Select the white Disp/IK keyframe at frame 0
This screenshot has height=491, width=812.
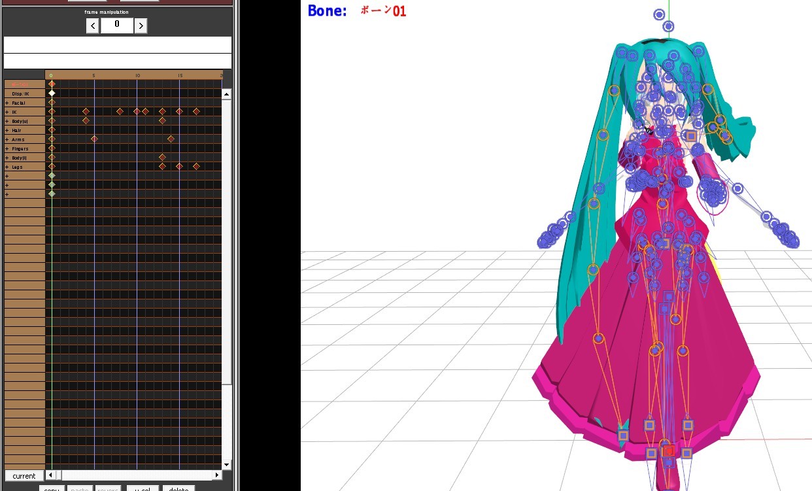(x=52, y=93)
